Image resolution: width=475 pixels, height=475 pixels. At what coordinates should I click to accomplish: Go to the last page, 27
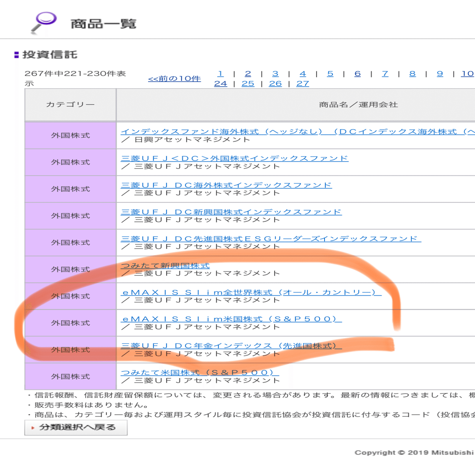[x=302, y=83]
